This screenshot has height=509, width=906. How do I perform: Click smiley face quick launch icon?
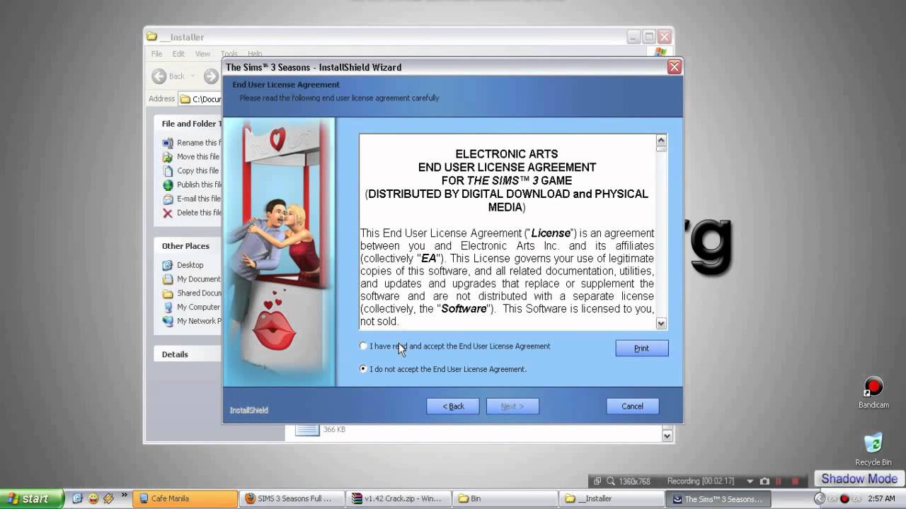coord(93,498)
